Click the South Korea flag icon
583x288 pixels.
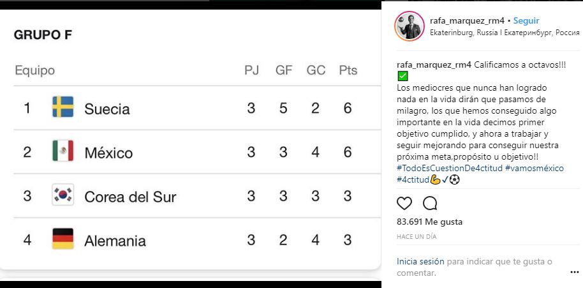[63, 195]
